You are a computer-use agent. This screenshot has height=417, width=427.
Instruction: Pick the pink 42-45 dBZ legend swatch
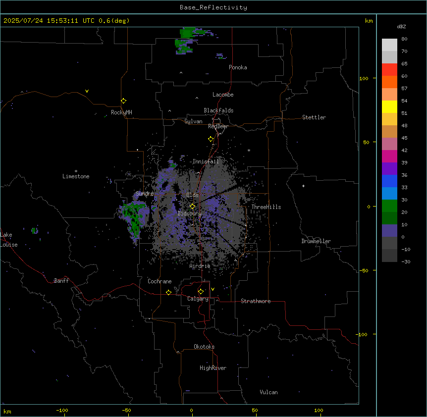pos(389,144)
